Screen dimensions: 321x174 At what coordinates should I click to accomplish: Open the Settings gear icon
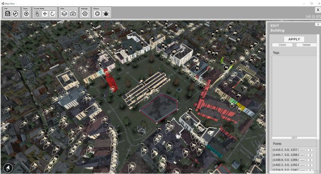(x=85, y=14)
